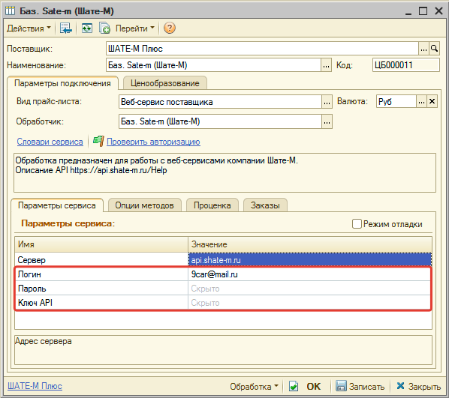This screenshot has width=449, height=398.
Task: Click the help question mark icon
Action: click(169, 28)
